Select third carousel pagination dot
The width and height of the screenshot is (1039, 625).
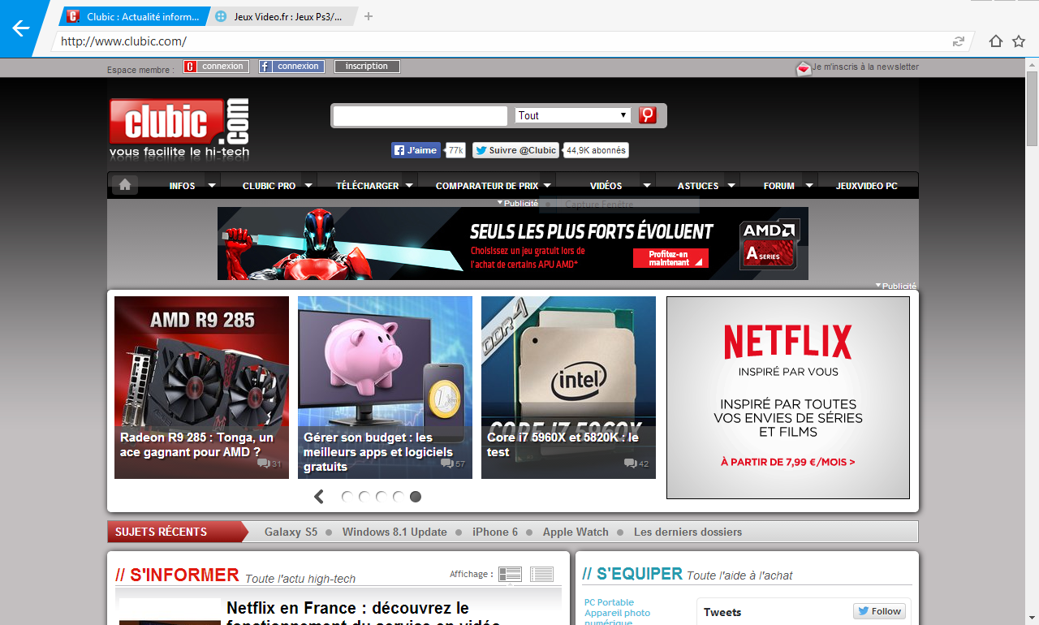click(381, 497)
